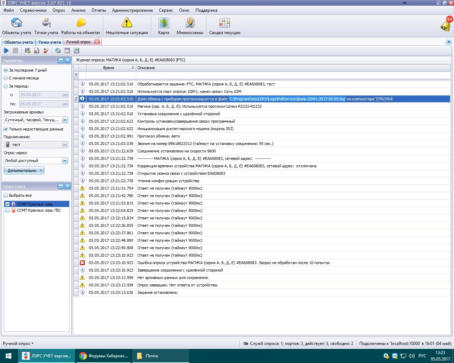Click the red error icon on the Ошибка опроса row
This screenshot has height=363, width=454.
click(x=82, y=263)
